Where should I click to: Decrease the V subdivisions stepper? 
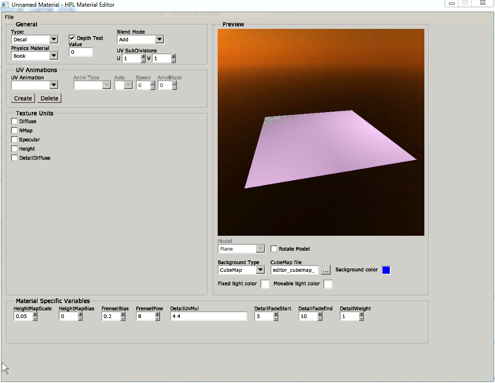[x=173, y=61]
